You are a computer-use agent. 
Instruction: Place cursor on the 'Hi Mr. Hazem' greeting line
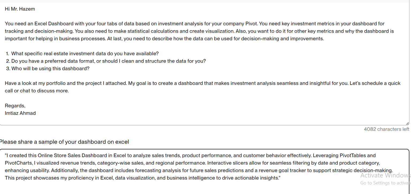click(x=20, y=9)
